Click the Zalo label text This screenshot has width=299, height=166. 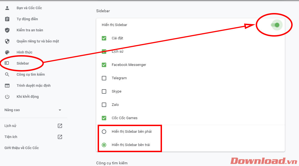tap(115, 105)
